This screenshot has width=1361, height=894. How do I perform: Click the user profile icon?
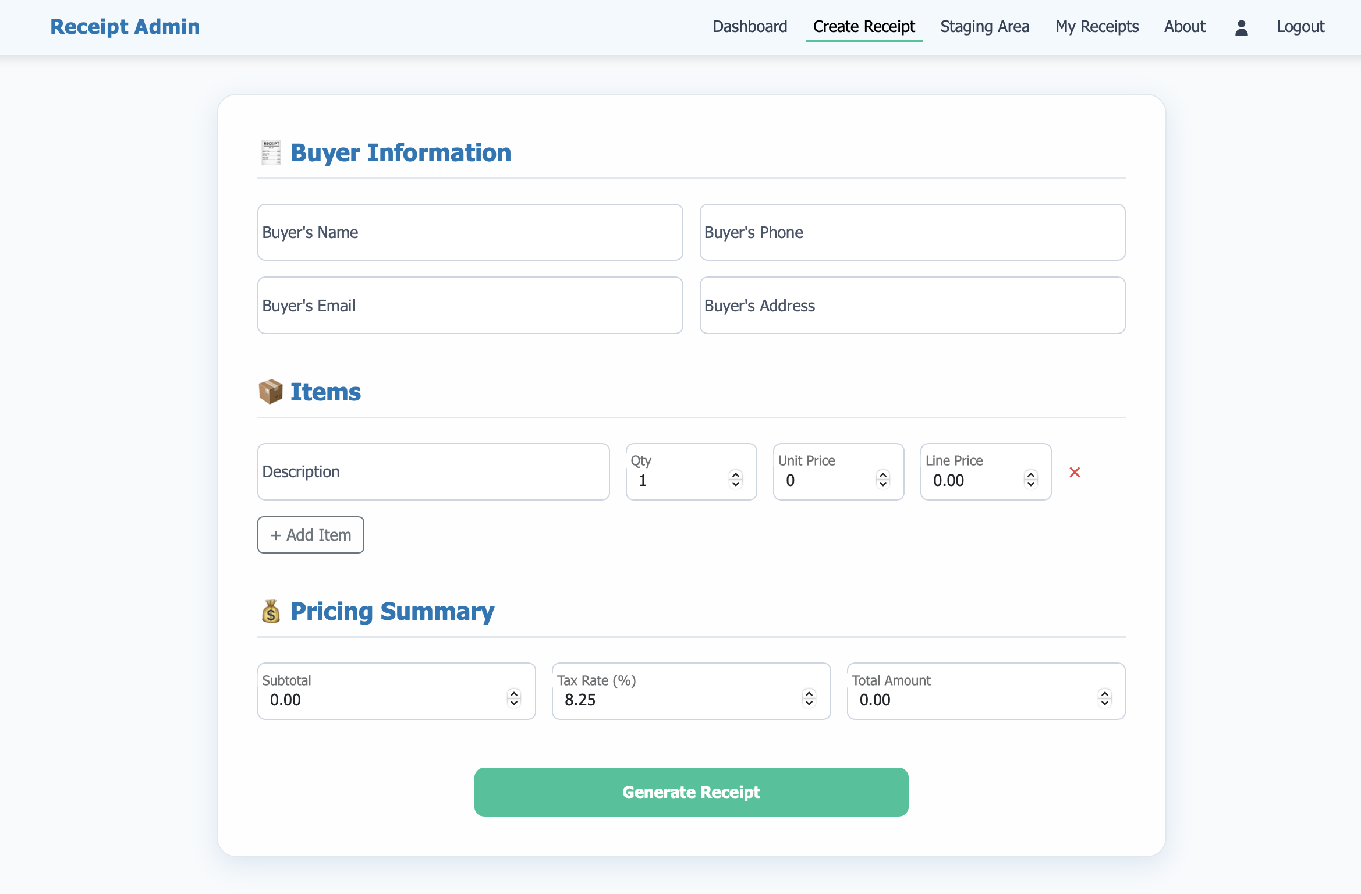pyautogui.click(x=1241, y=27)
